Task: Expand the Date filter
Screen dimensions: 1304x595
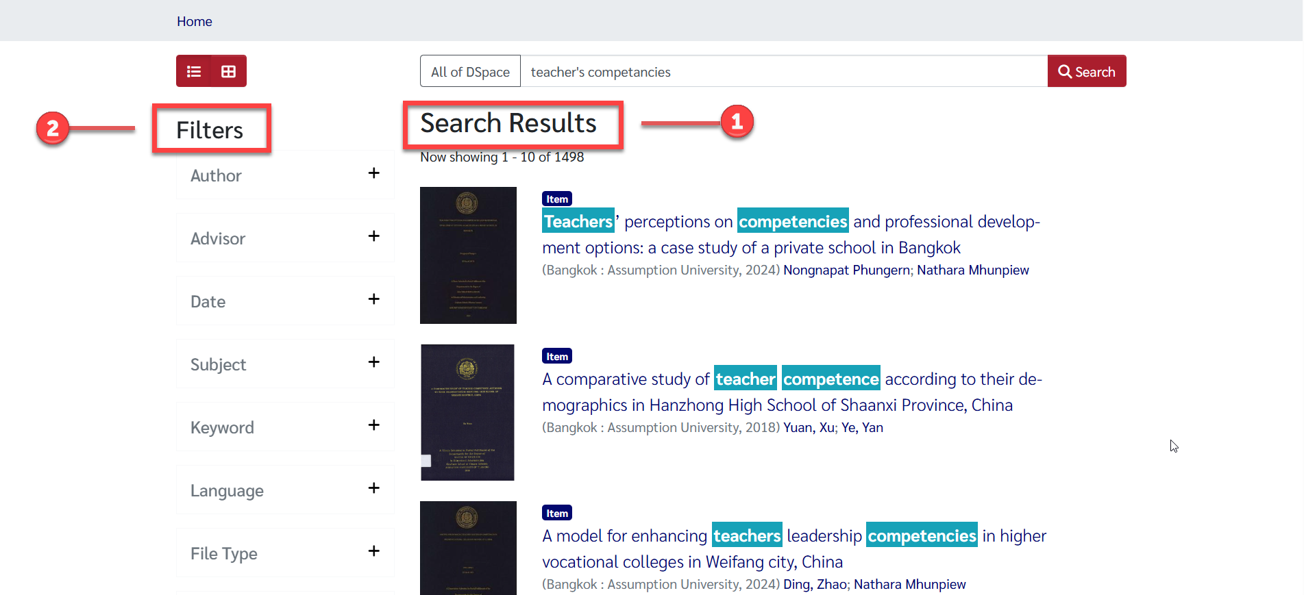Action: pyautogui.click(x=373, y=299)
